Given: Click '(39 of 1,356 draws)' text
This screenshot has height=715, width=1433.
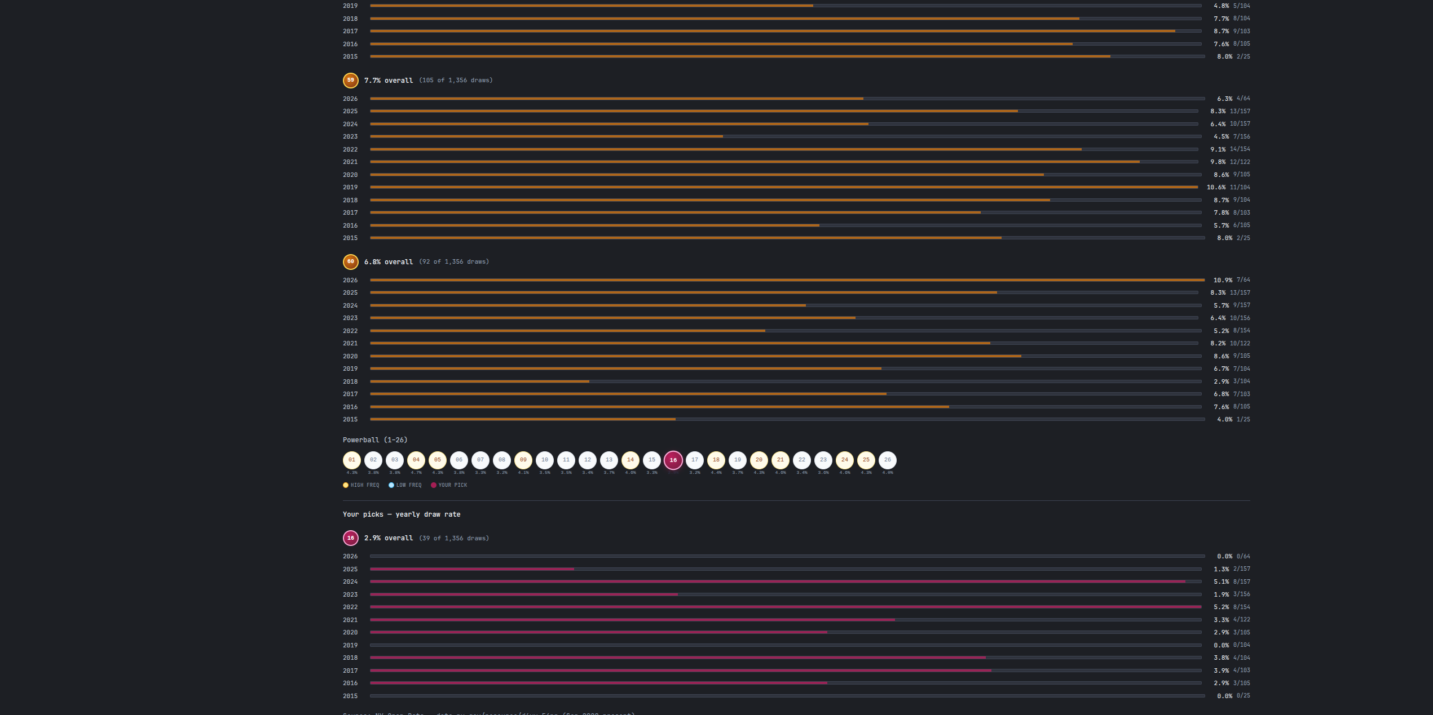Looking at the screenshot, I should [x=454, y=538].
